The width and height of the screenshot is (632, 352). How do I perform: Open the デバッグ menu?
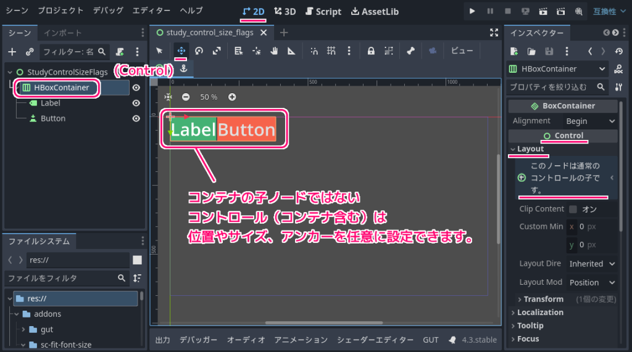click(x=108, y=11)
